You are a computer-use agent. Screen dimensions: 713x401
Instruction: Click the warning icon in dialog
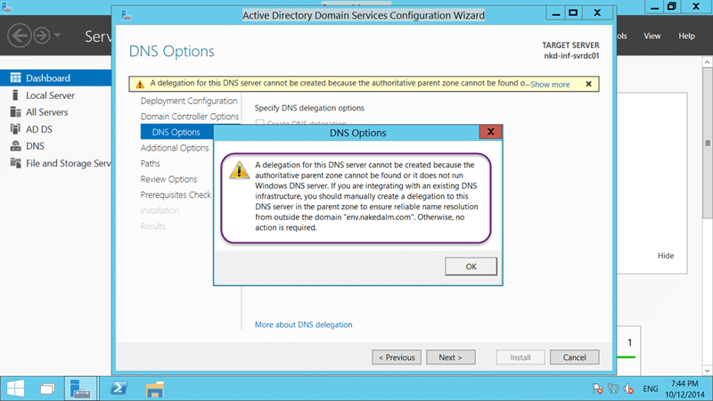click(x=239, y=170)
